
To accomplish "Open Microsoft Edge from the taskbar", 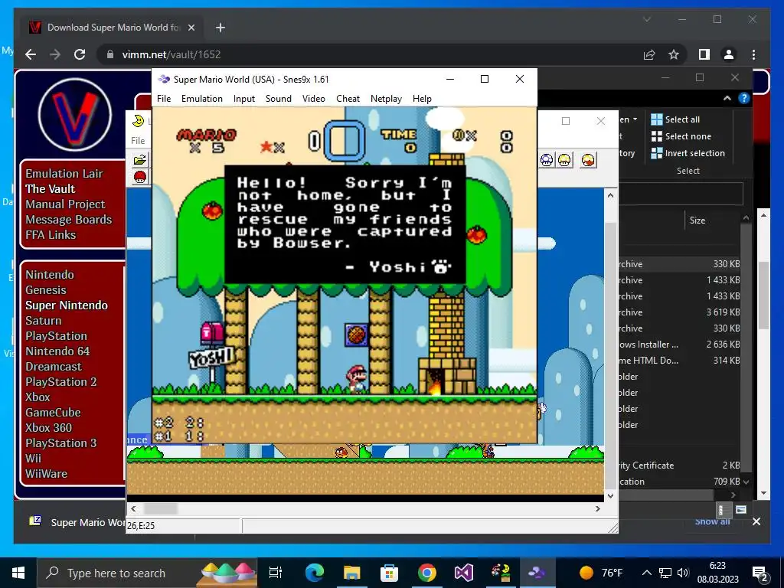I will click(315, 573).
